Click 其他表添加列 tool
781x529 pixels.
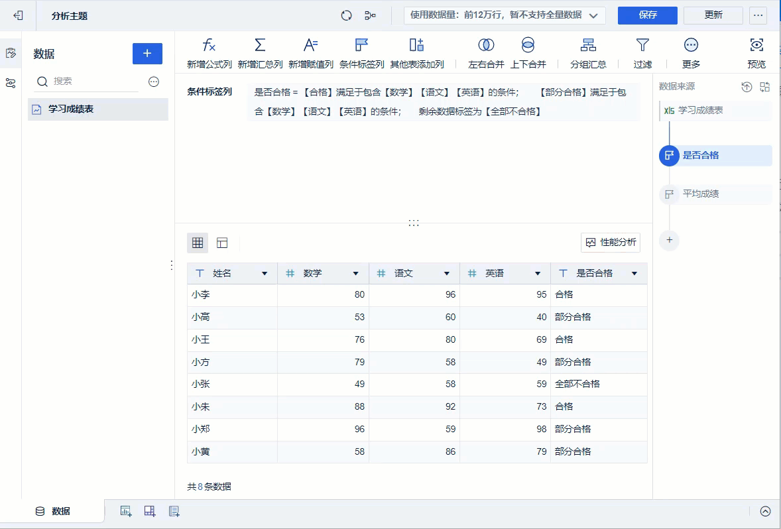tap(417, 53)
